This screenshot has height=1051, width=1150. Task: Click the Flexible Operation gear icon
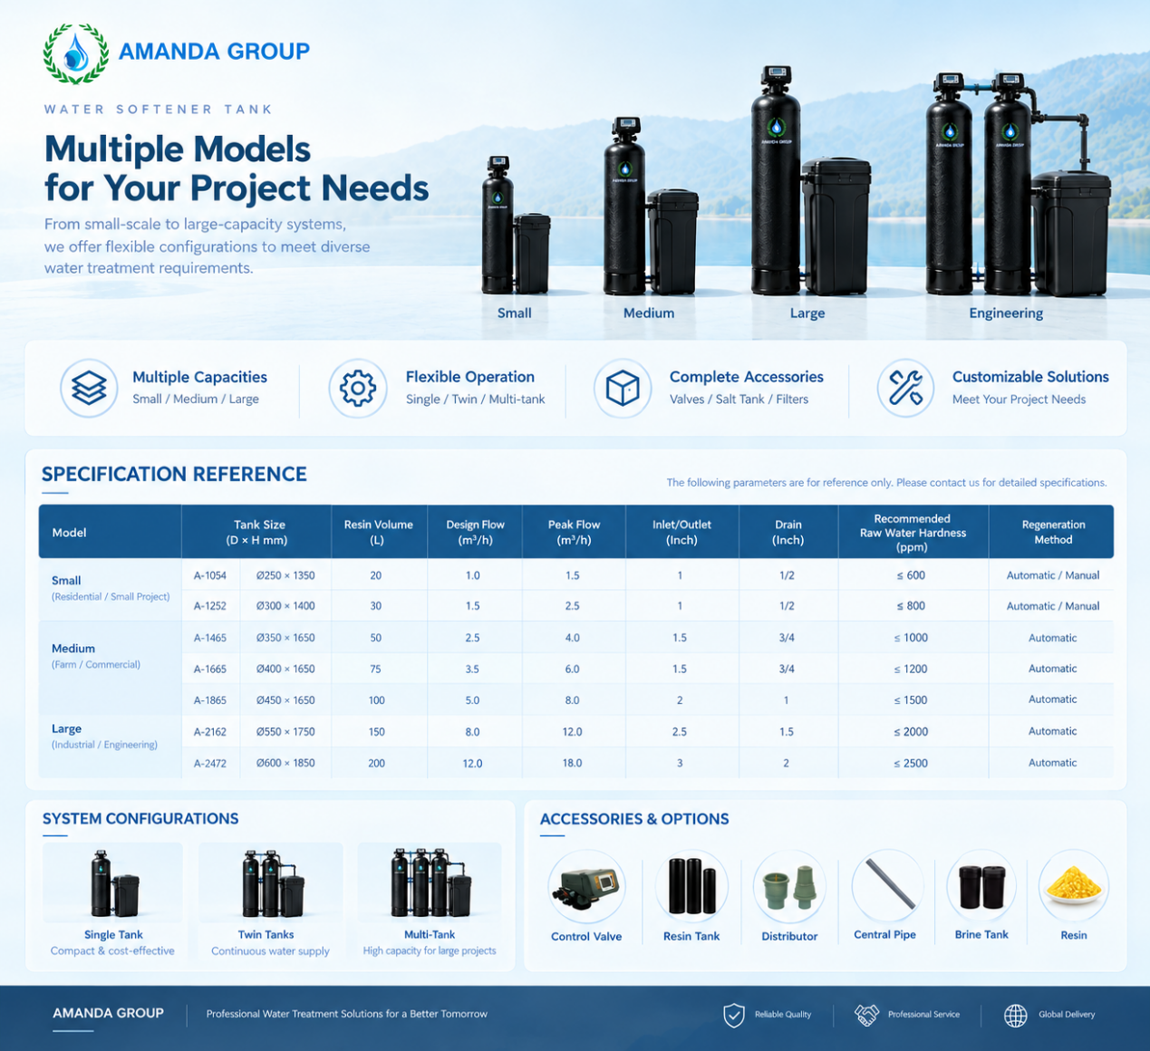tap(358, 388)
